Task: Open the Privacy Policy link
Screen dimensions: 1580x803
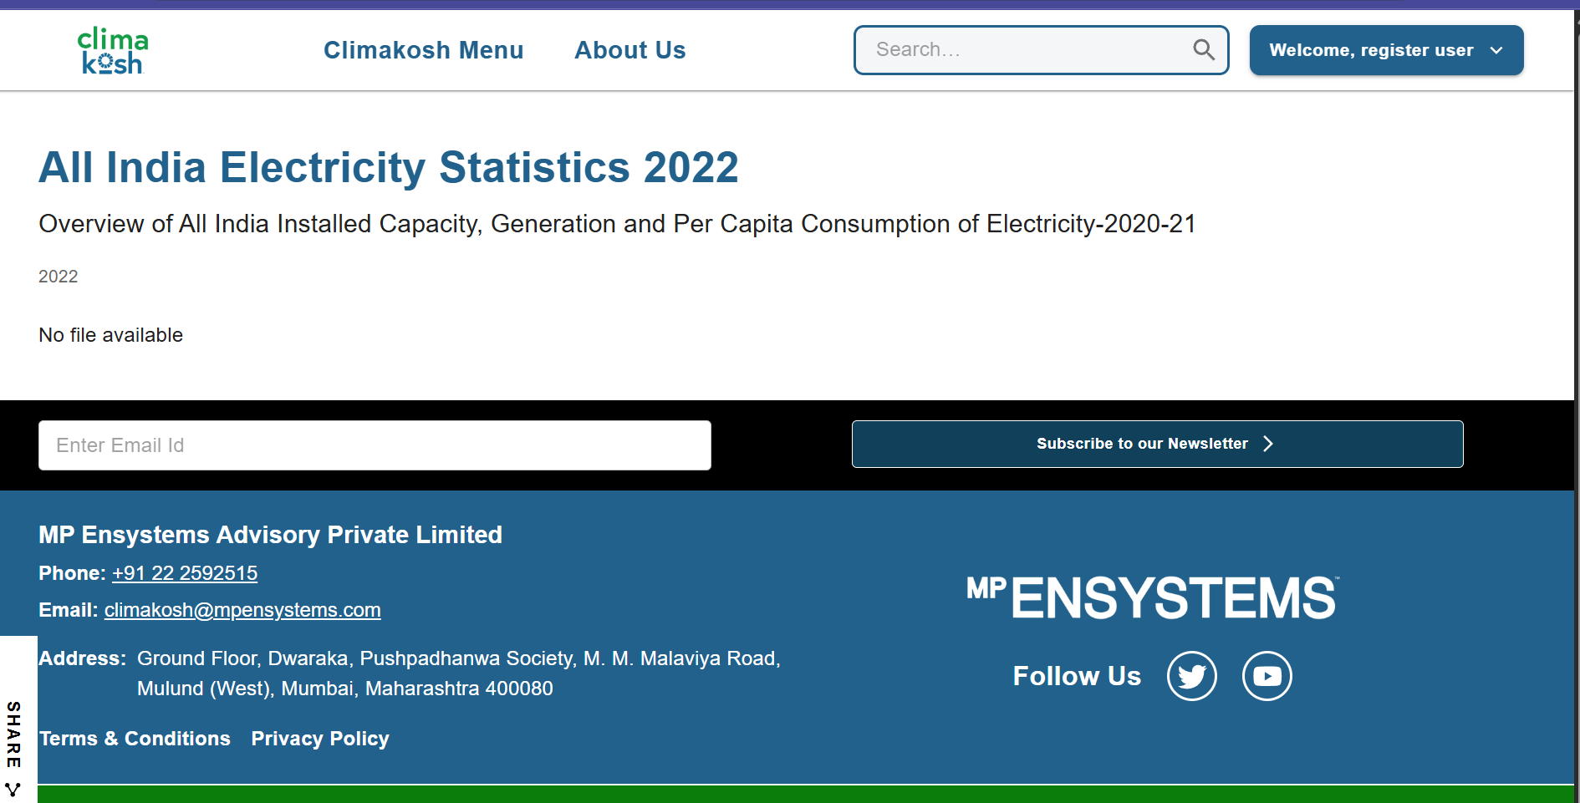Action: 320,739
